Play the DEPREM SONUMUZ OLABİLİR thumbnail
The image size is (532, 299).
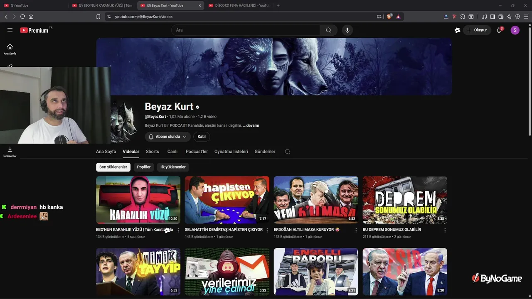click(x=405, y=200)
